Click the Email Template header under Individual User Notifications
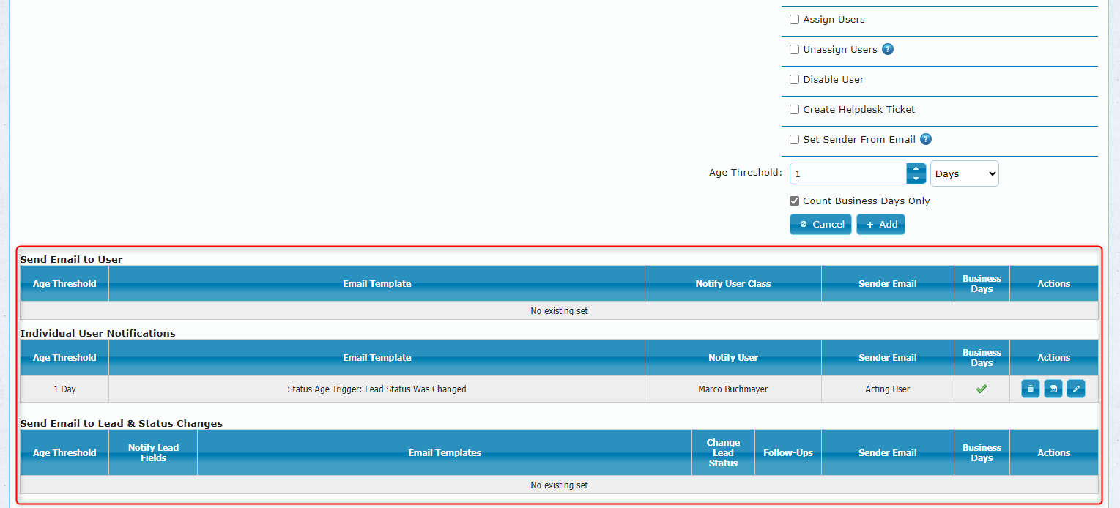Viewport: 1120px width, 508px height. point(377,358)
